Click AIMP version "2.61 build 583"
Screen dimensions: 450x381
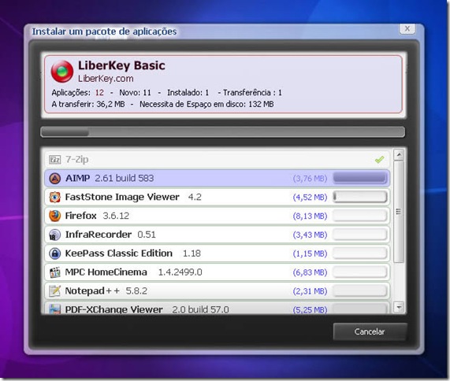[125, 179]
